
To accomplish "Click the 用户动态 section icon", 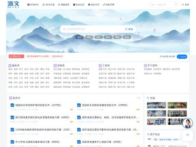I will point(148,134).
